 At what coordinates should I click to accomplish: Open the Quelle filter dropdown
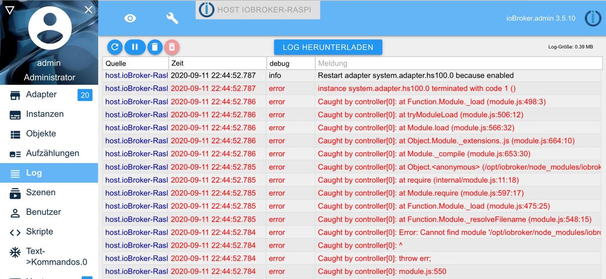[135, 63]
